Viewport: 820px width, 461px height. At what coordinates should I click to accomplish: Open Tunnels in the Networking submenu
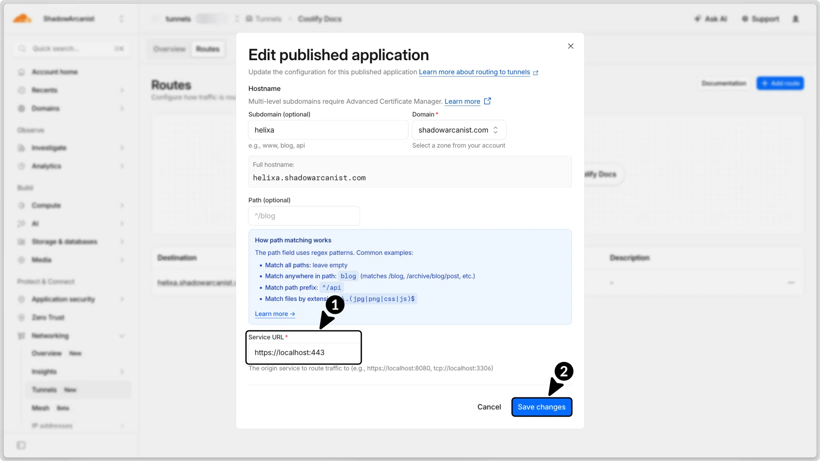point(78,390)
